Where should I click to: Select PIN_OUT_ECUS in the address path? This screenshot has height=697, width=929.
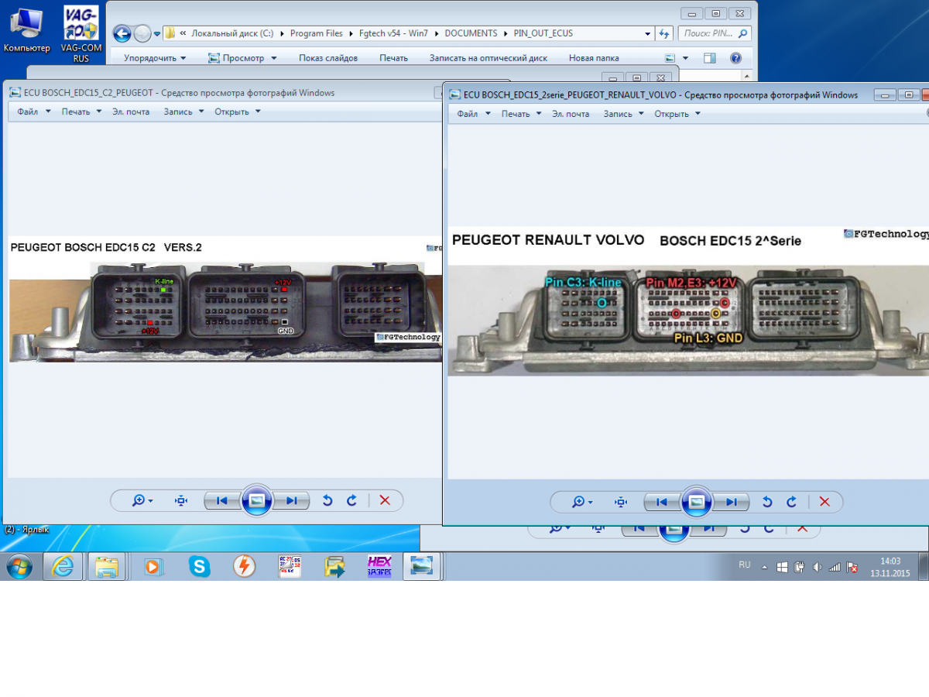(x=543, y=34)
